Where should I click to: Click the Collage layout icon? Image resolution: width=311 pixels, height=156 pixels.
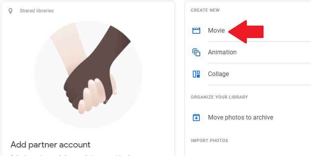tap(196, 74)
